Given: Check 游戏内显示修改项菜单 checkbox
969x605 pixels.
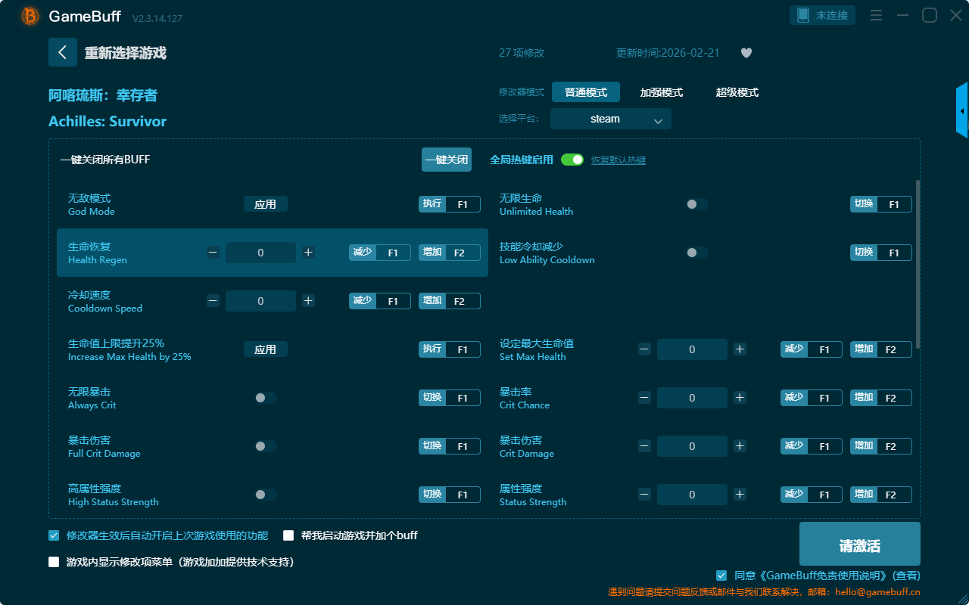Looking at the screenshot, I should point(54,562).
